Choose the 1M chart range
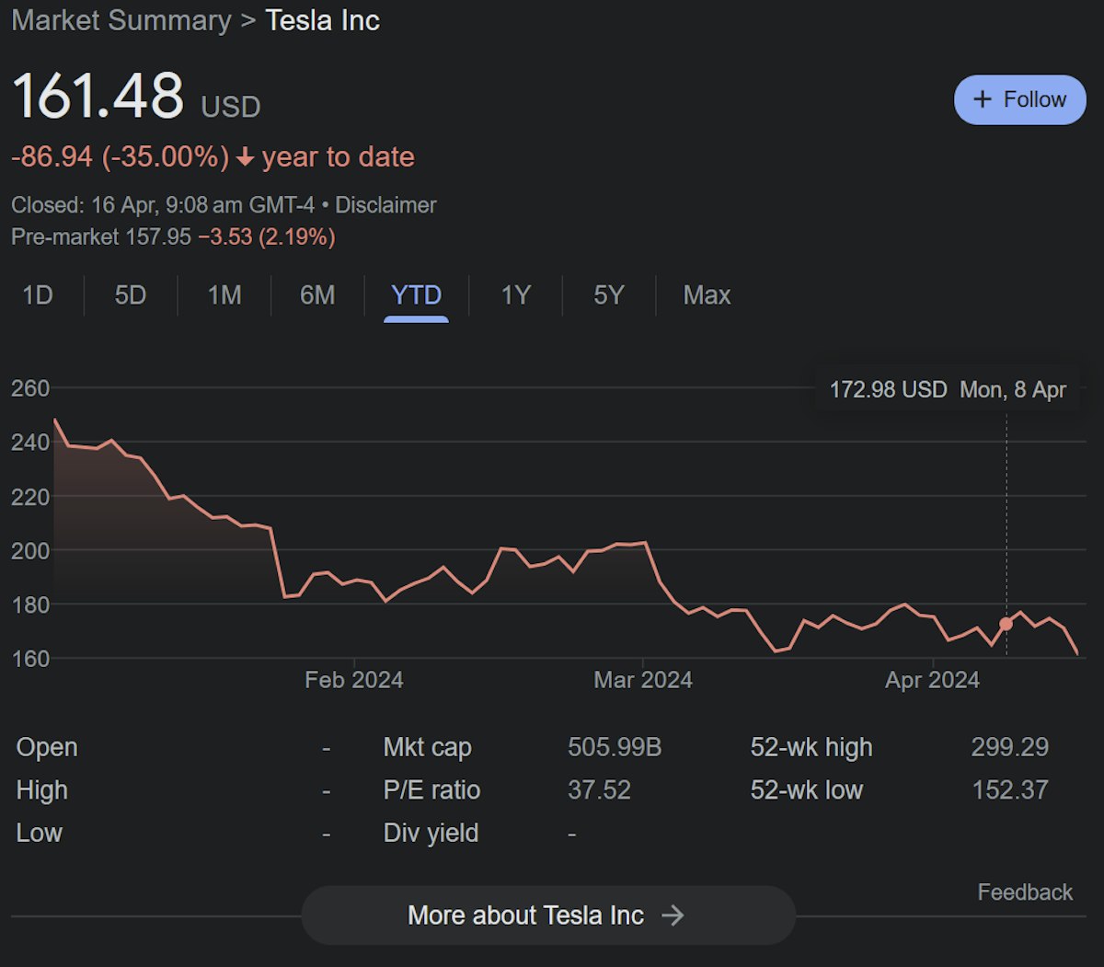The width and height of the screenshot is (1104, 967). coord(224,295)
